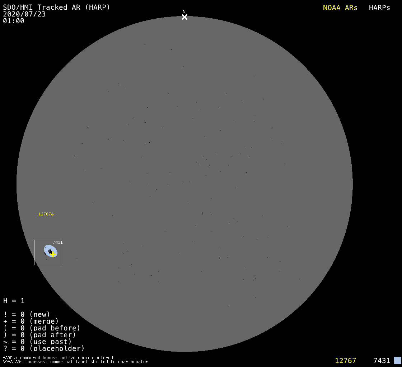Click the yellow 12767 number at the bottom right

(x=345, y=361)
